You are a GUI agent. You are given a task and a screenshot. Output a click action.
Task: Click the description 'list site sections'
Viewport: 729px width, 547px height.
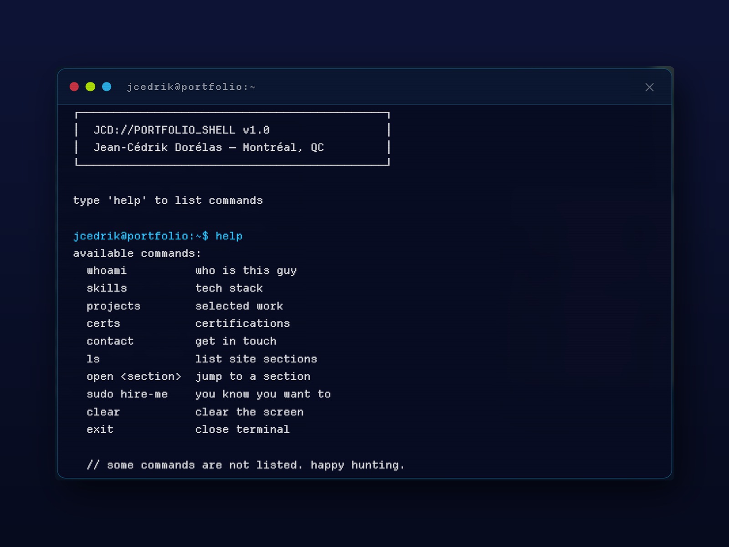[x=256, y=359]
